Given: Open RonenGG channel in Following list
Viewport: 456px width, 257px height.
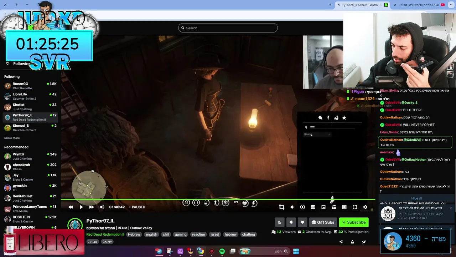Looking at the screenshot, I should (30, 86).
